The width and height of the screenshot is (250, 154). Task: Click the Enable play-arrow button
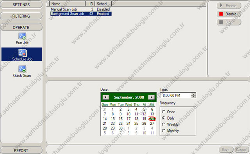coord(229,6)
